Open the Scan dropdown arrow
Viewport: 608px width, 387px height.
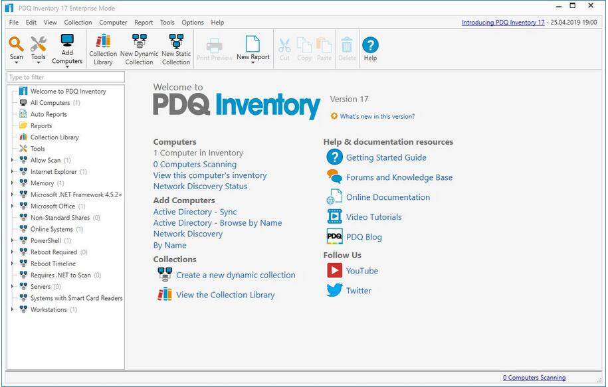pyautogui.click(x=17, y=63)
